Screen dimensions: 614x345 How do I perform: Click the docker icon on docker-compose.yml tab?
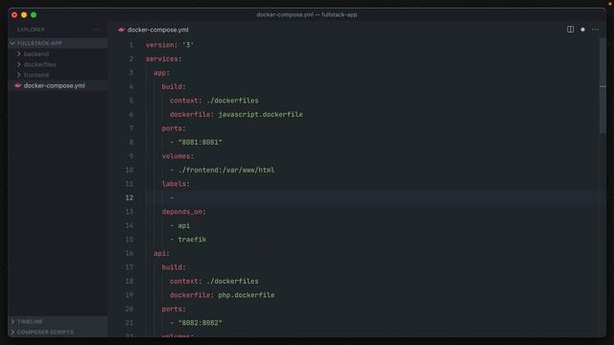[122, 30]
